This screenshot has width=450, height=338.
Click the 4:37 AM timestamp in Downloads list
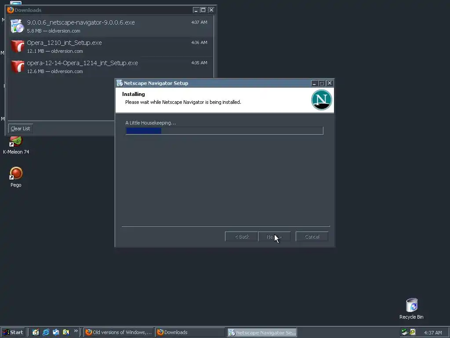point(199,22)
